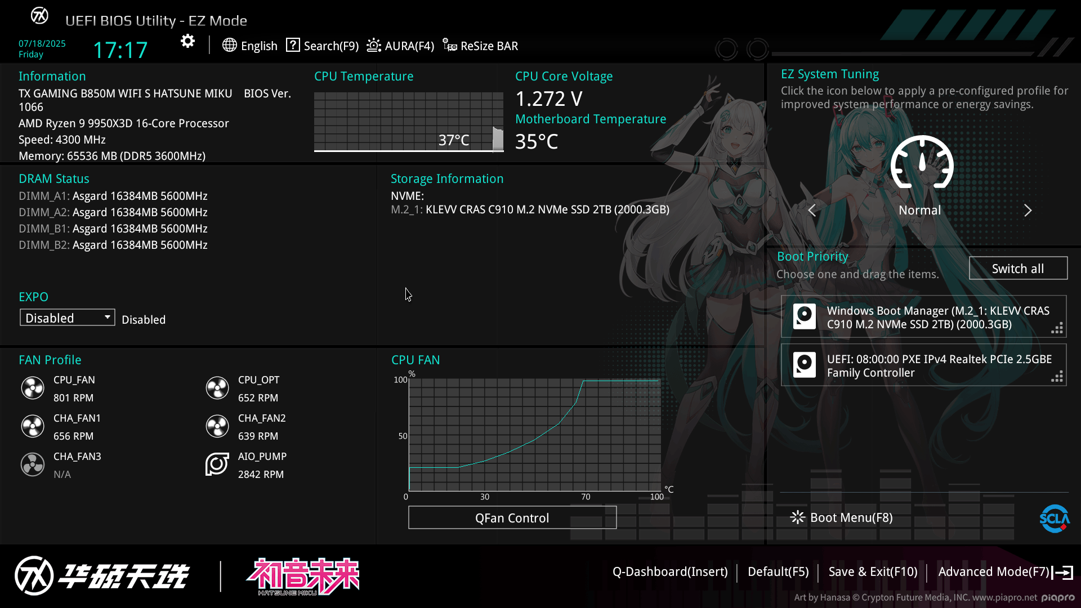Click Speed: 4300 MHz text
This screenshot has height=608, width=1081.
pyautogui.click(x=62, y=140)
